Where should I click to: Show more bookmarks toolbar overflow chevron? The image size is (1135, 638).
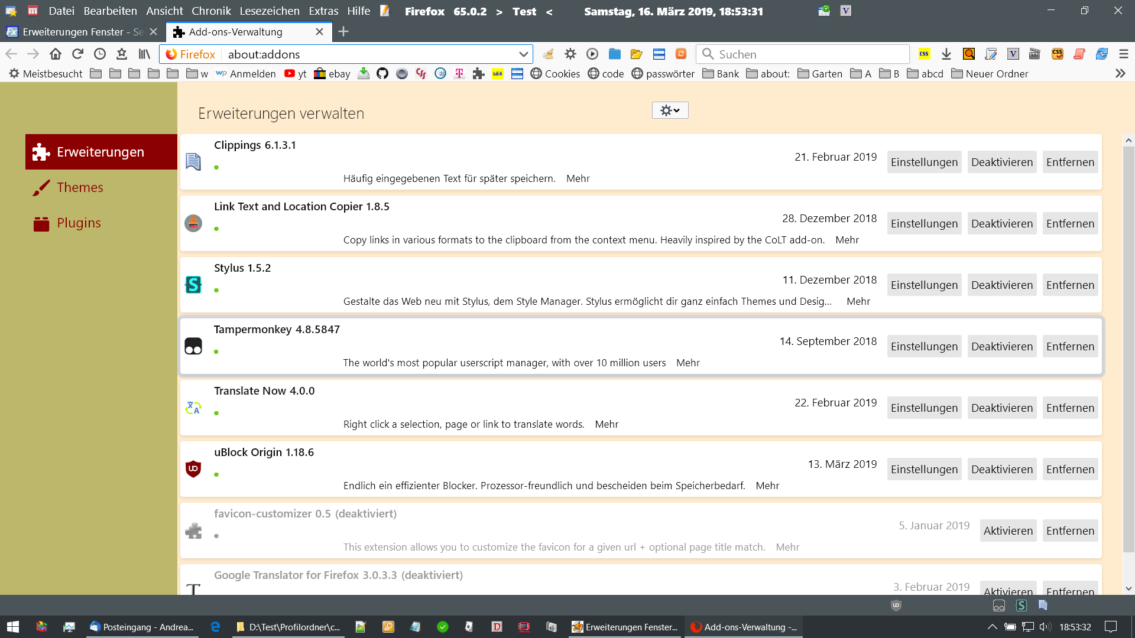point(1120,74)
